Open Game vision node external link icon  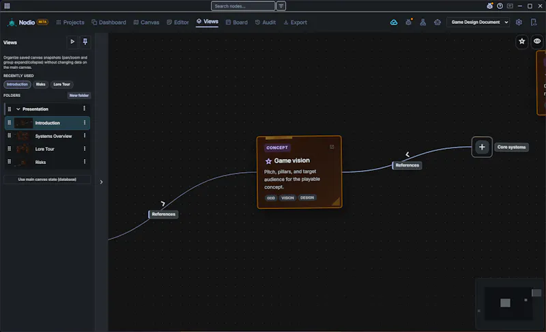click(332, 147)
